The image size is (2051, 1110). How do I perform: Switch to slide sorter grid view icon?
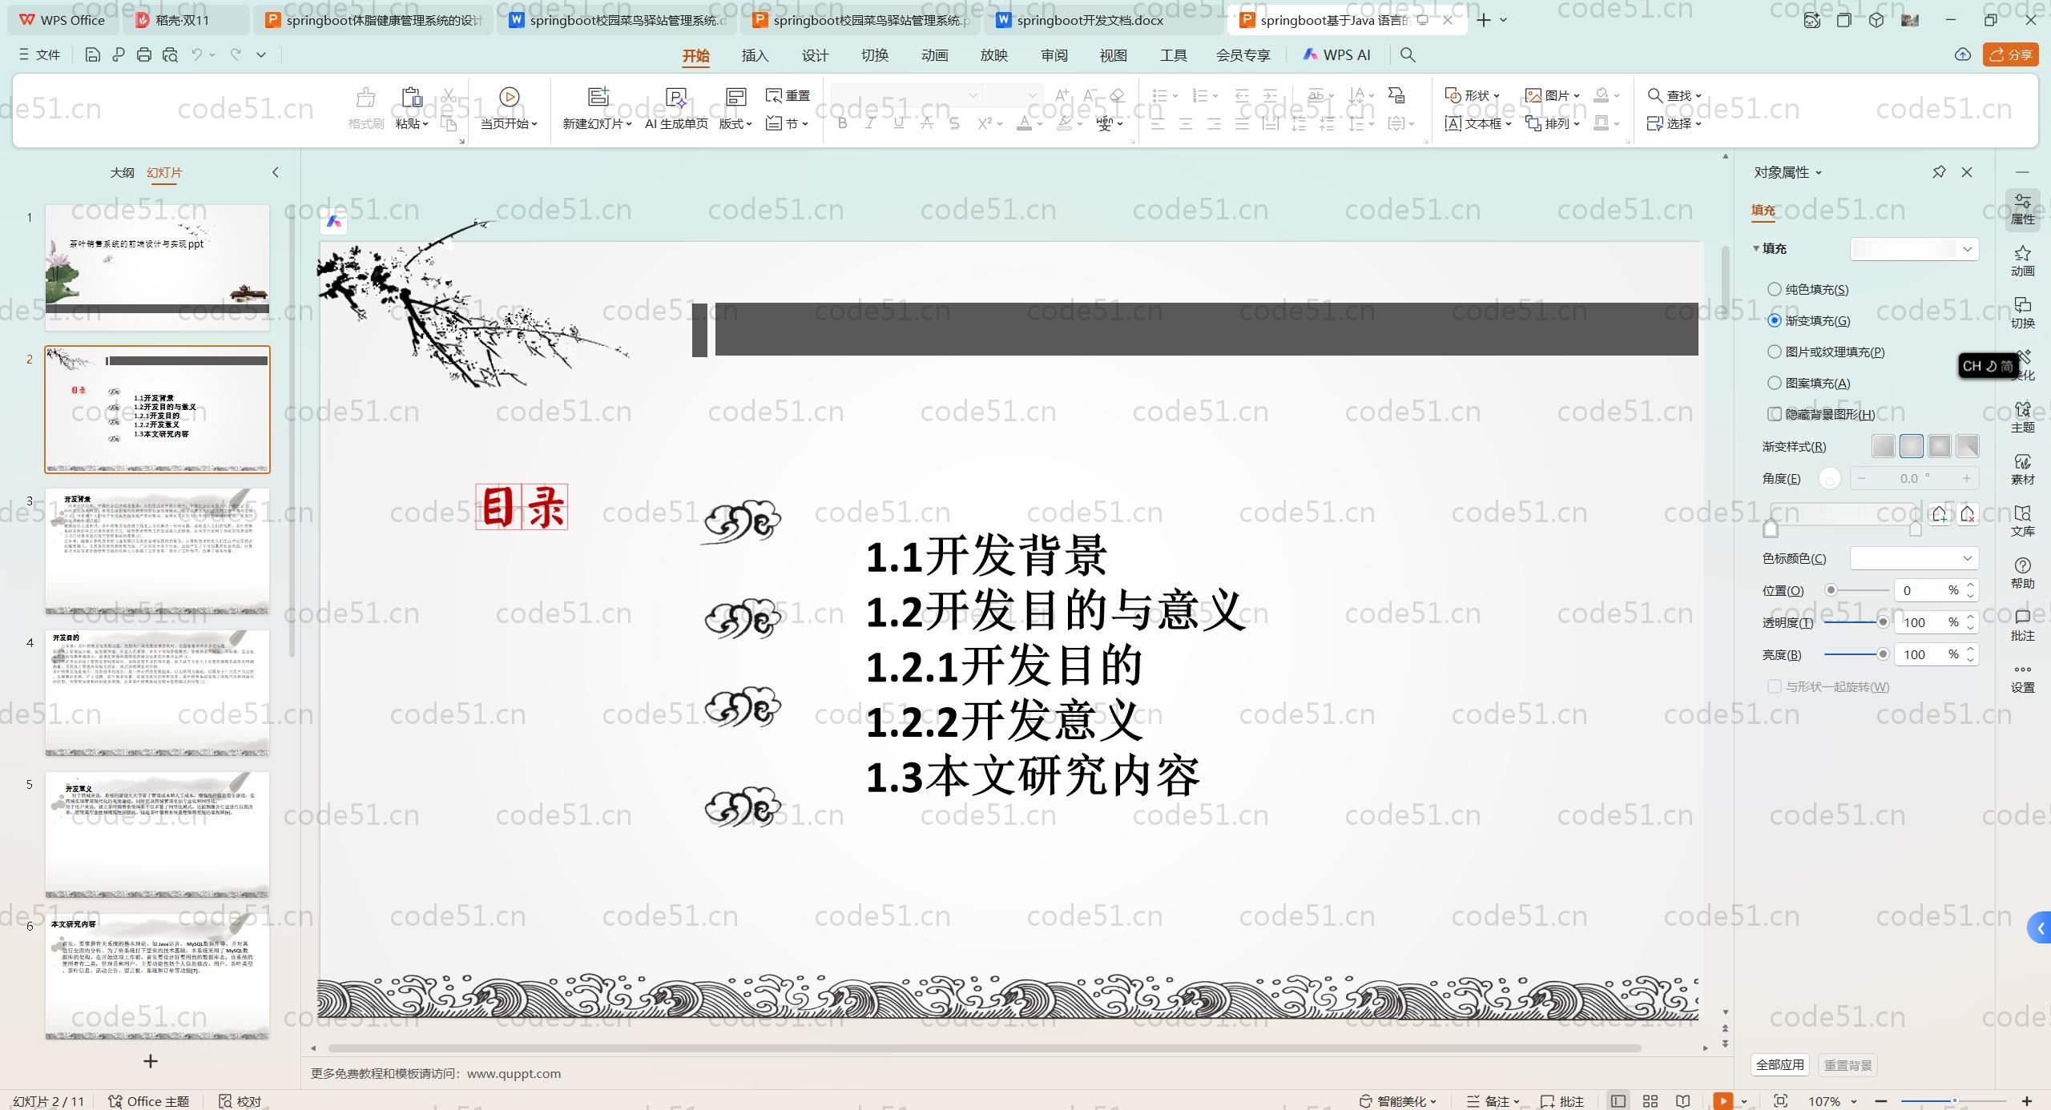(1650, 1101)
